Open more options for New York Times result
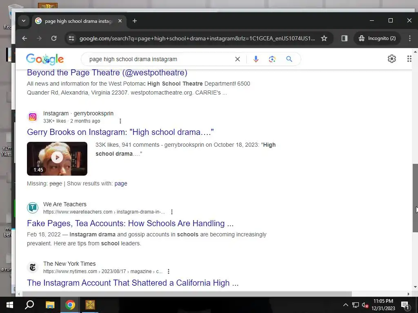 169,271
